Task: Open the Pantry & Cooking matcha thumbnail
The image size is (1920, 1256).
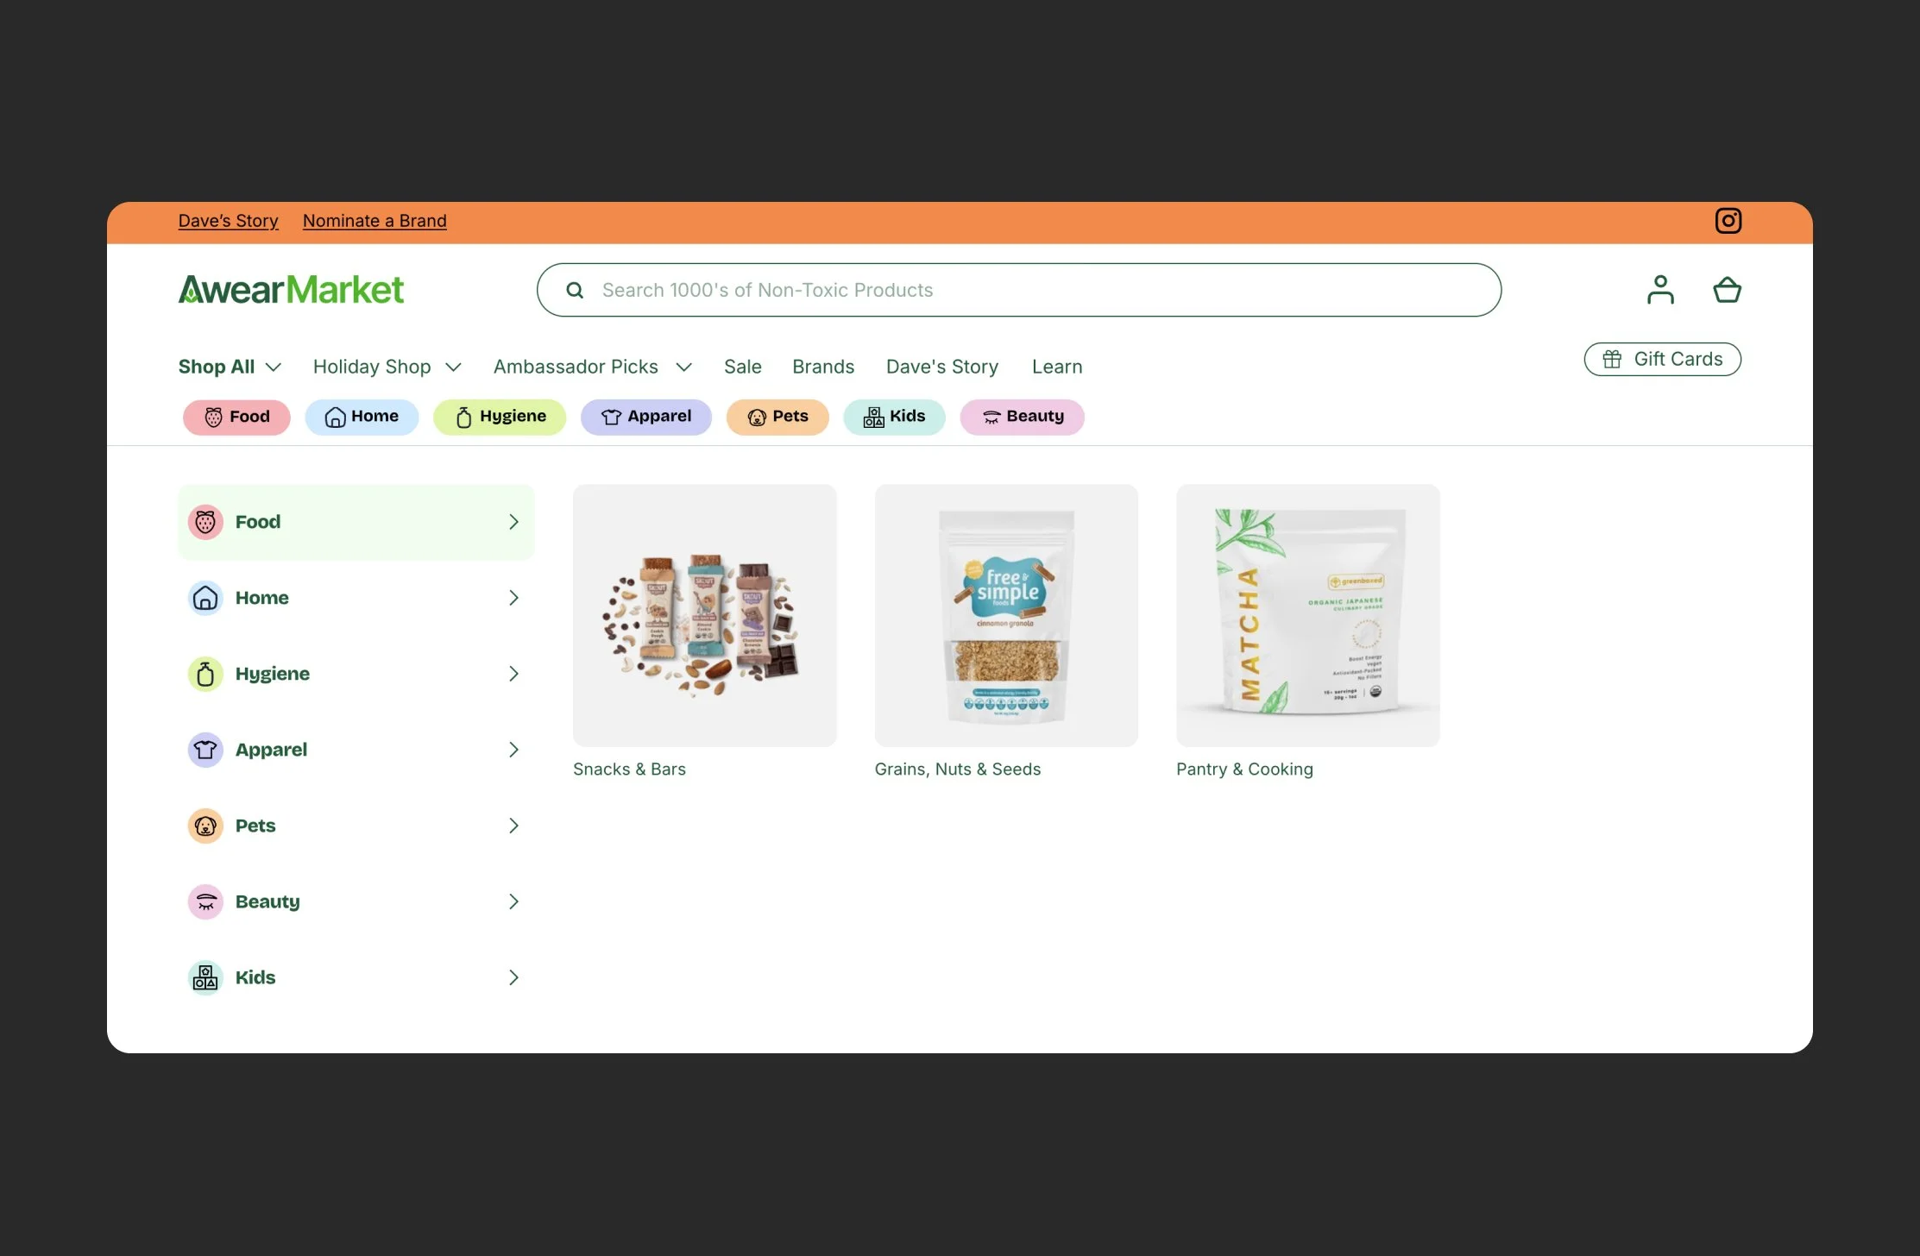Action: [1308, 615]
